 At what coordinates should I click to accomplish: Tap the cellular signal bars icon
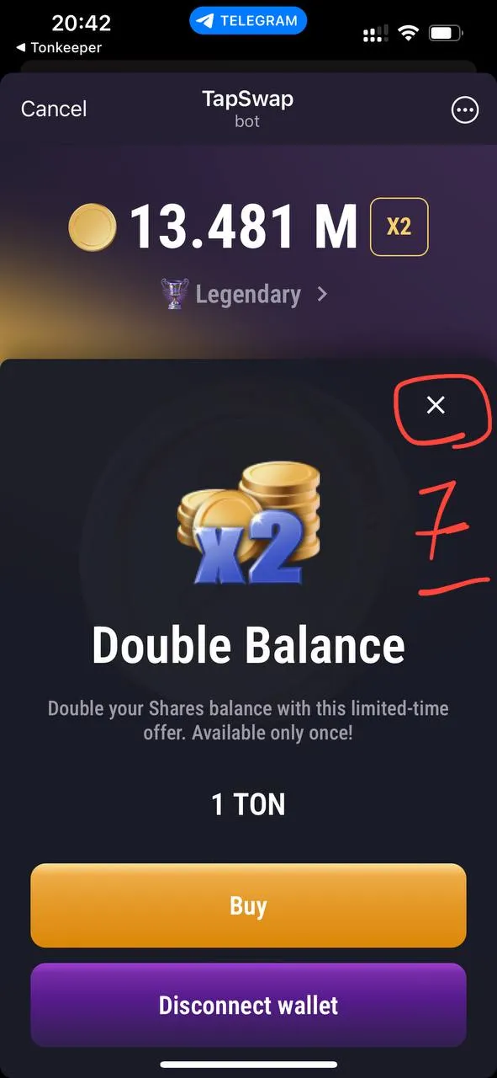(x=375, y=34)
